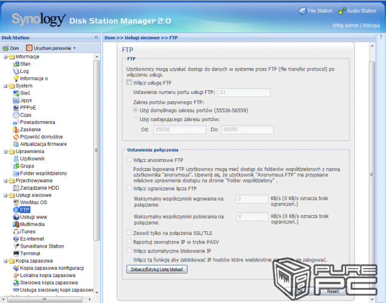Click the Reset button
Screen dimensions: 386x303
pyautogui.click(x=333, y=291)
